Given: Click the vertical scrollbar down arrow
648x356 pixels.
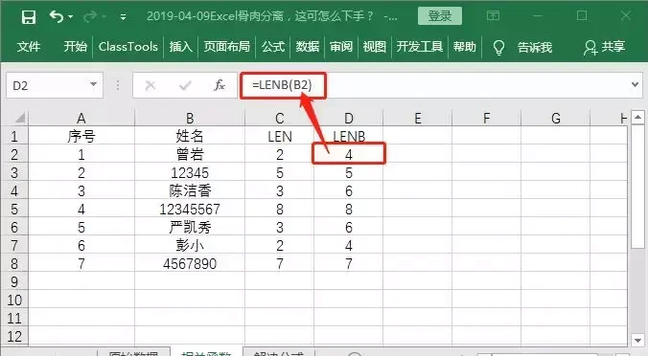Looking at the screenshot, I should (637, 341).
